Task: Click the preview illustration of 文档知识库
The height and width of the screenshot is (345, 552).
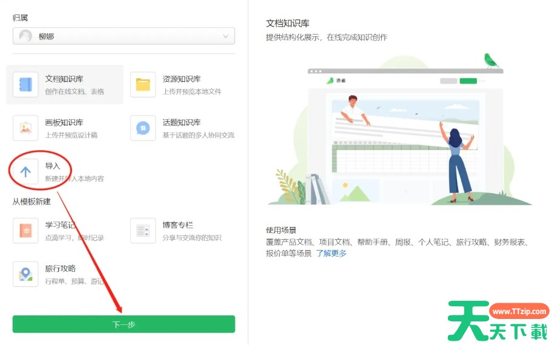Action: tap(400, 130)
